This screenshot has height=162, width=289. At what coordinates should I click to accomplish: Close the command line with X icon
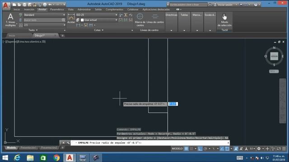click(63, 143)
